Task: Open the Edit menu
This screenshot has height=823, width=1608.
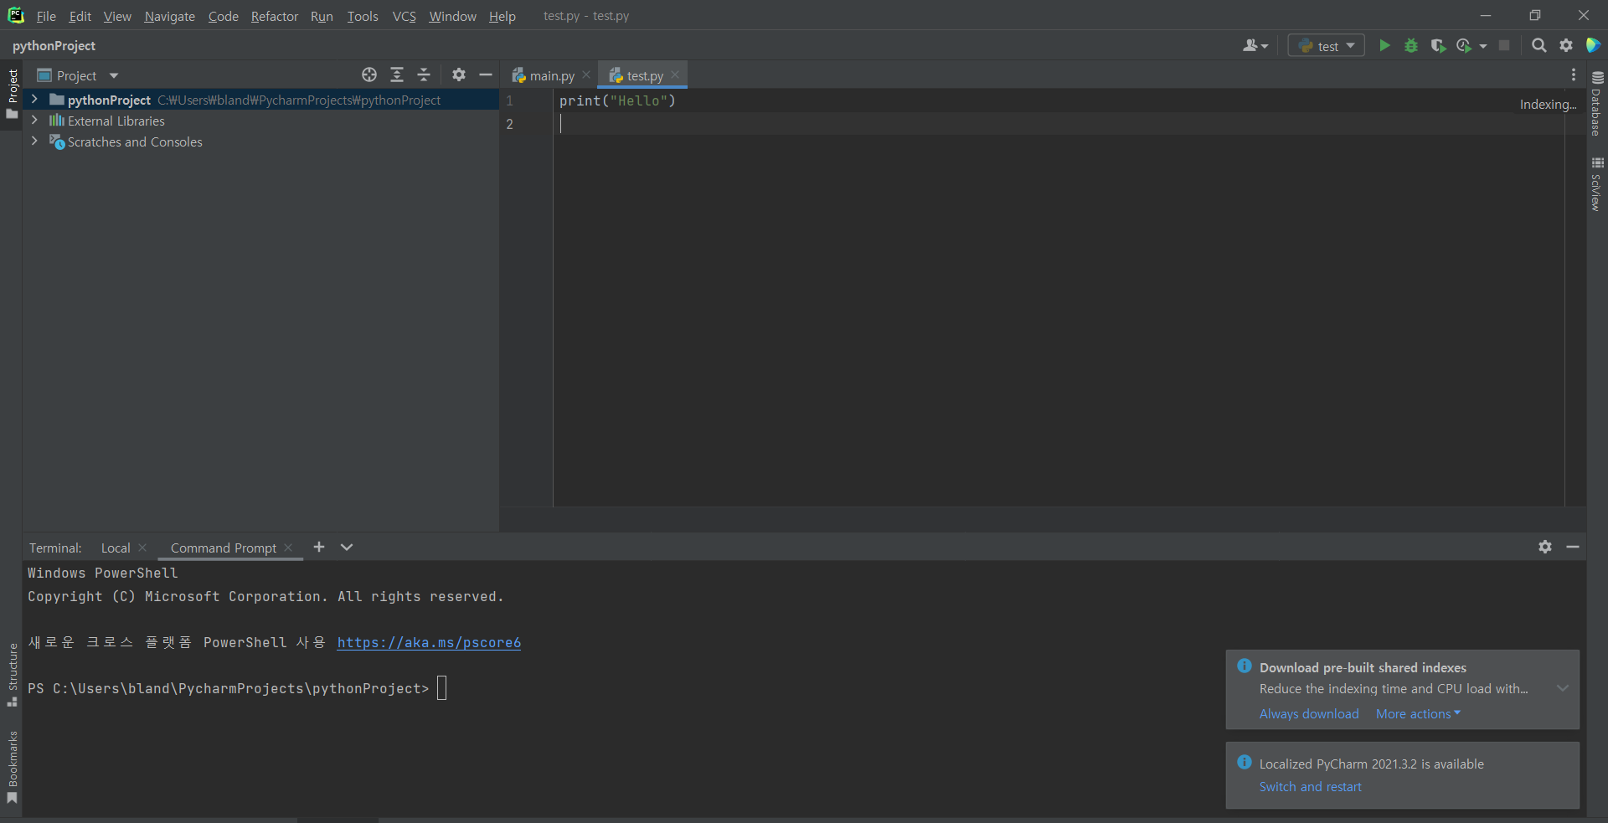Action: (80, 16)
